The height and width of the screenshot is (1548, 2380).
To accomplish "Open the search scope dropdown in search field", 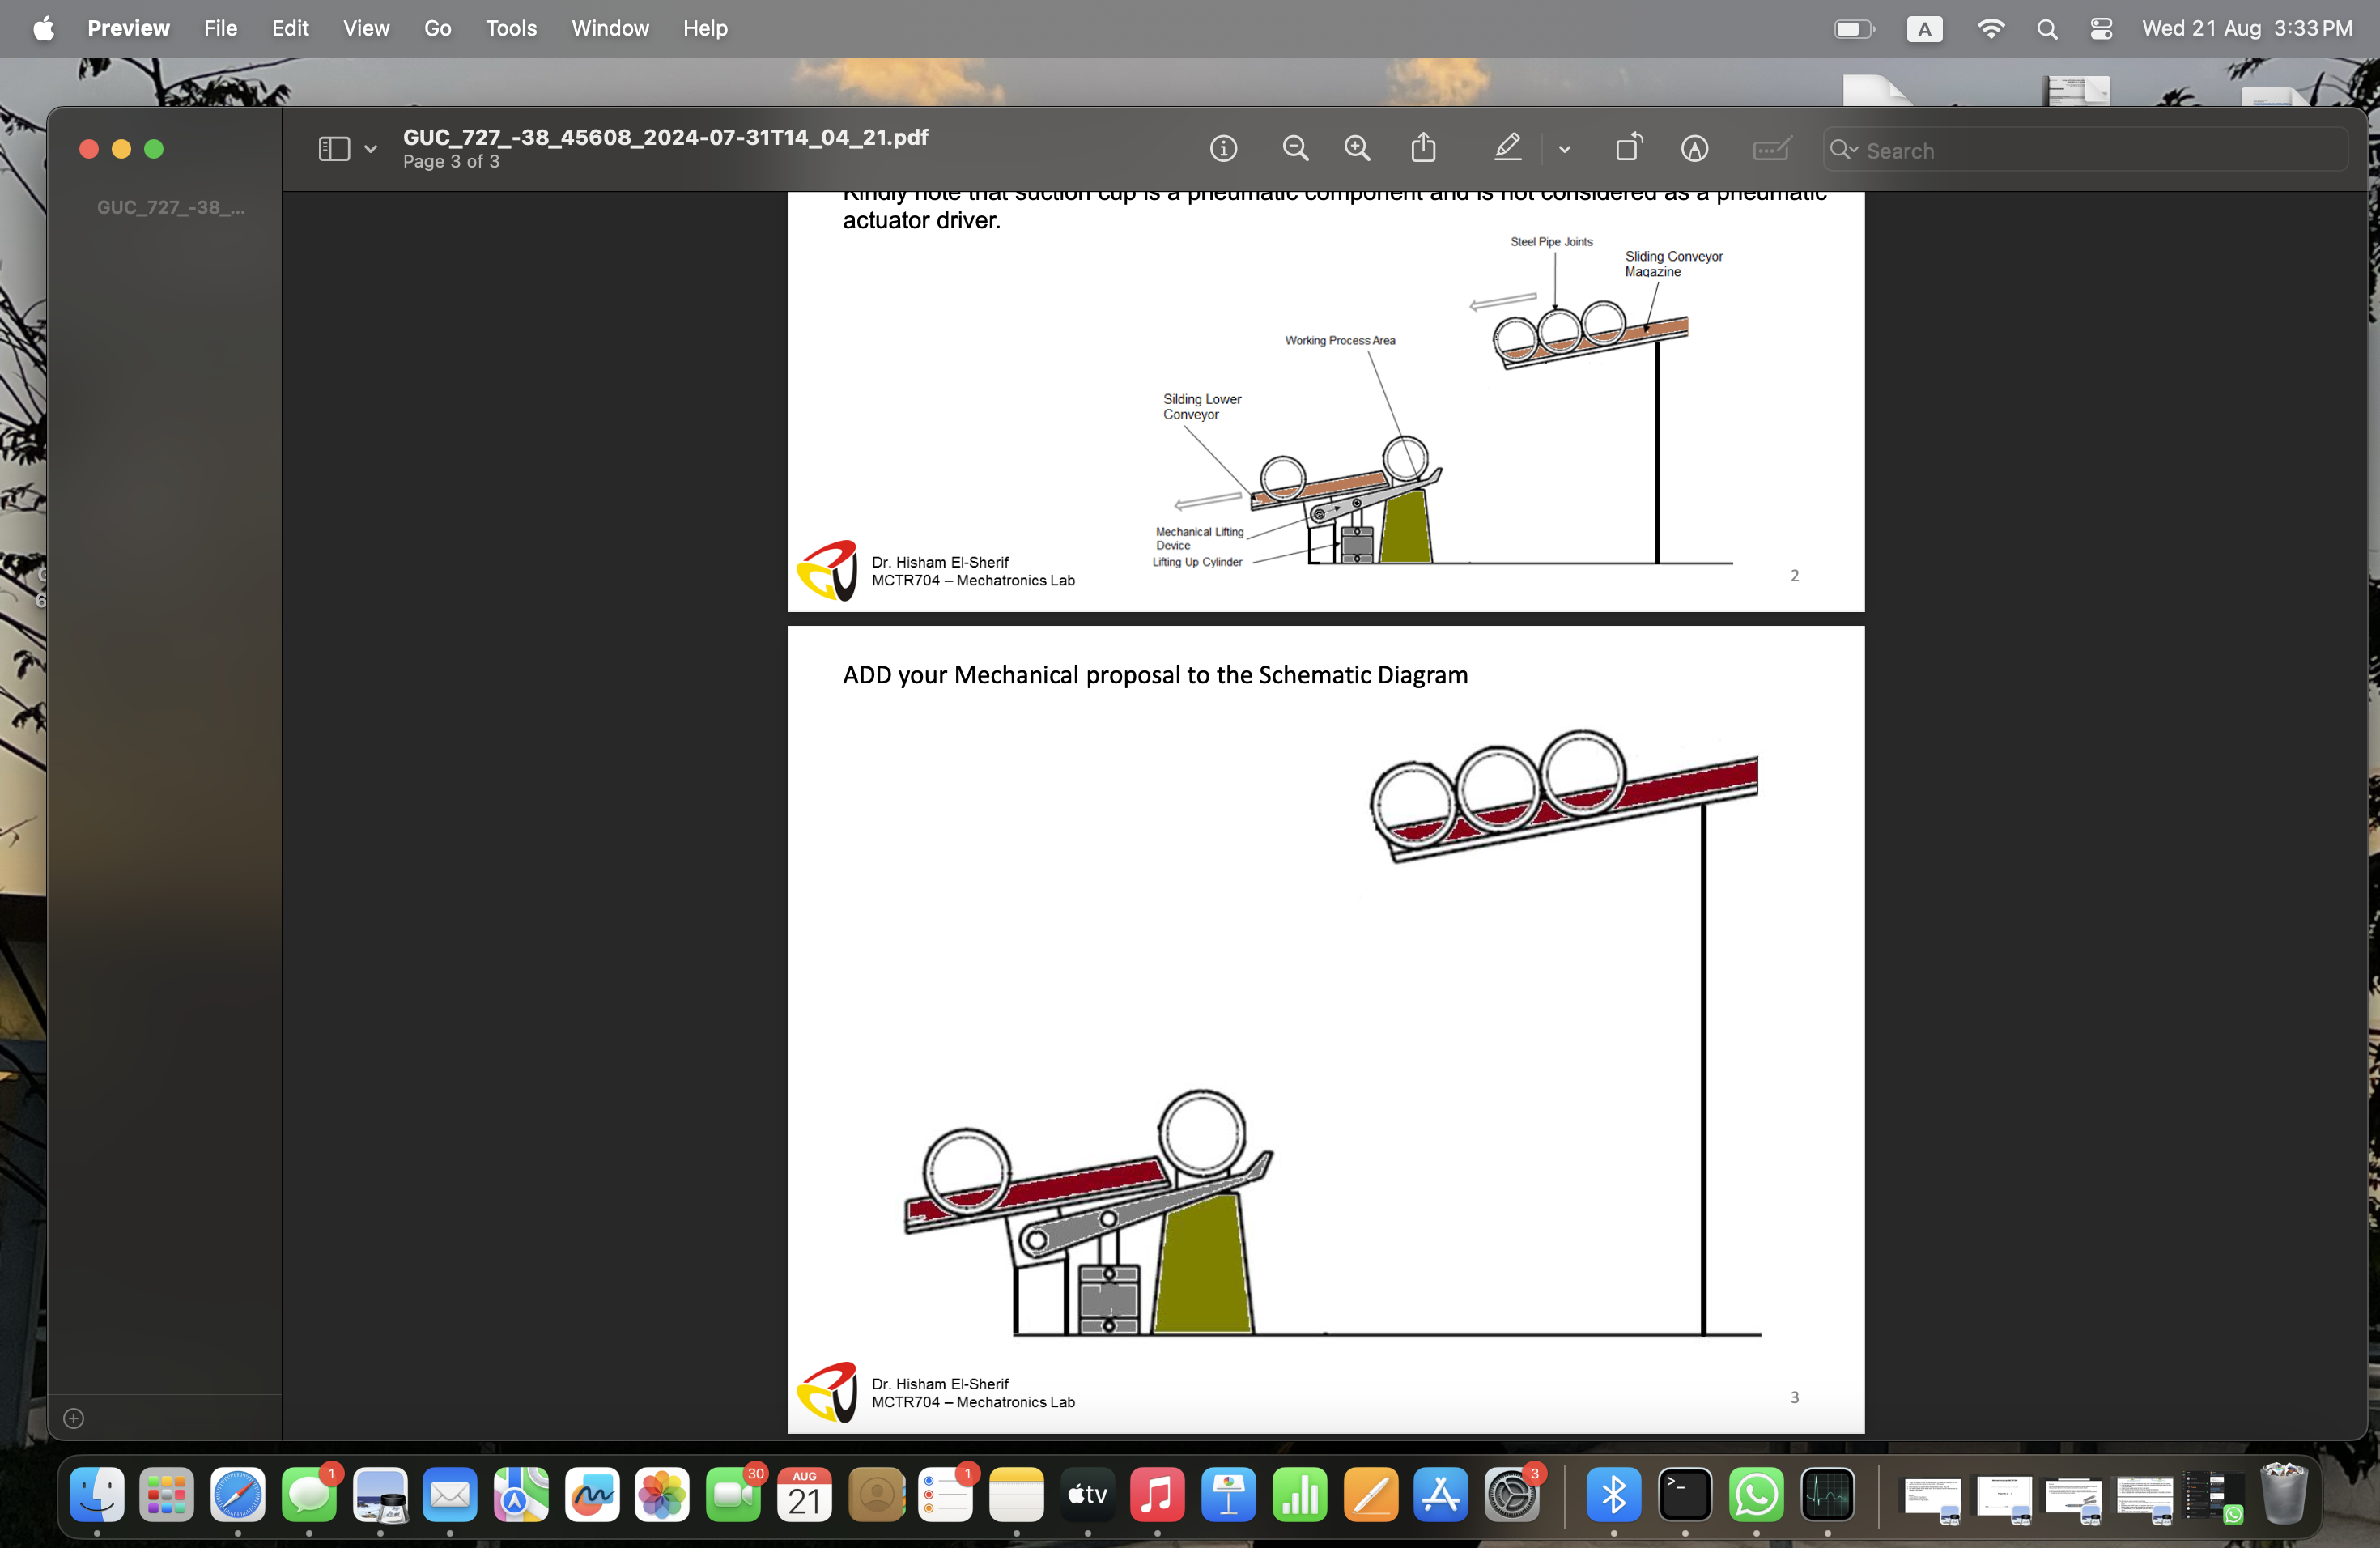I will 1845,150.
